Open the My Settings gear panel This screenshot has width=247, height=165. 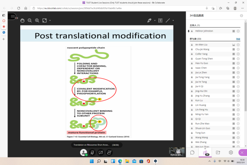pyautogui.click(x=231, y=152)
